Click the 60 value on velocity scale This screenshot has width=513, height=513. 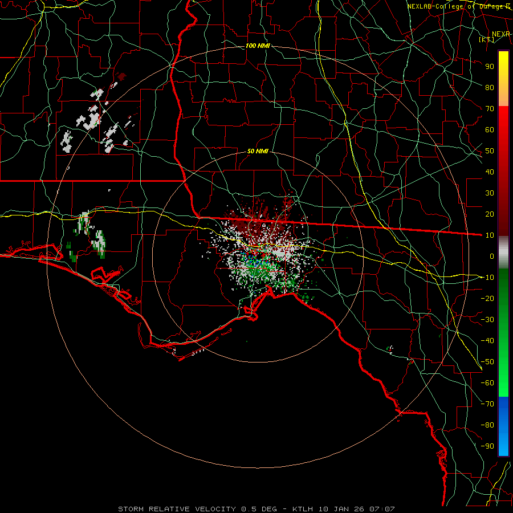(x=490, y=129)
